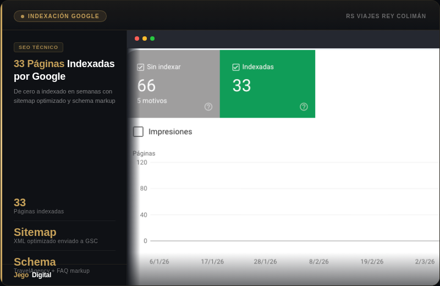Viewport: 440px width, 286px height.
Task: Click the 33 count in Indexadas card
Action: point(241,86)
